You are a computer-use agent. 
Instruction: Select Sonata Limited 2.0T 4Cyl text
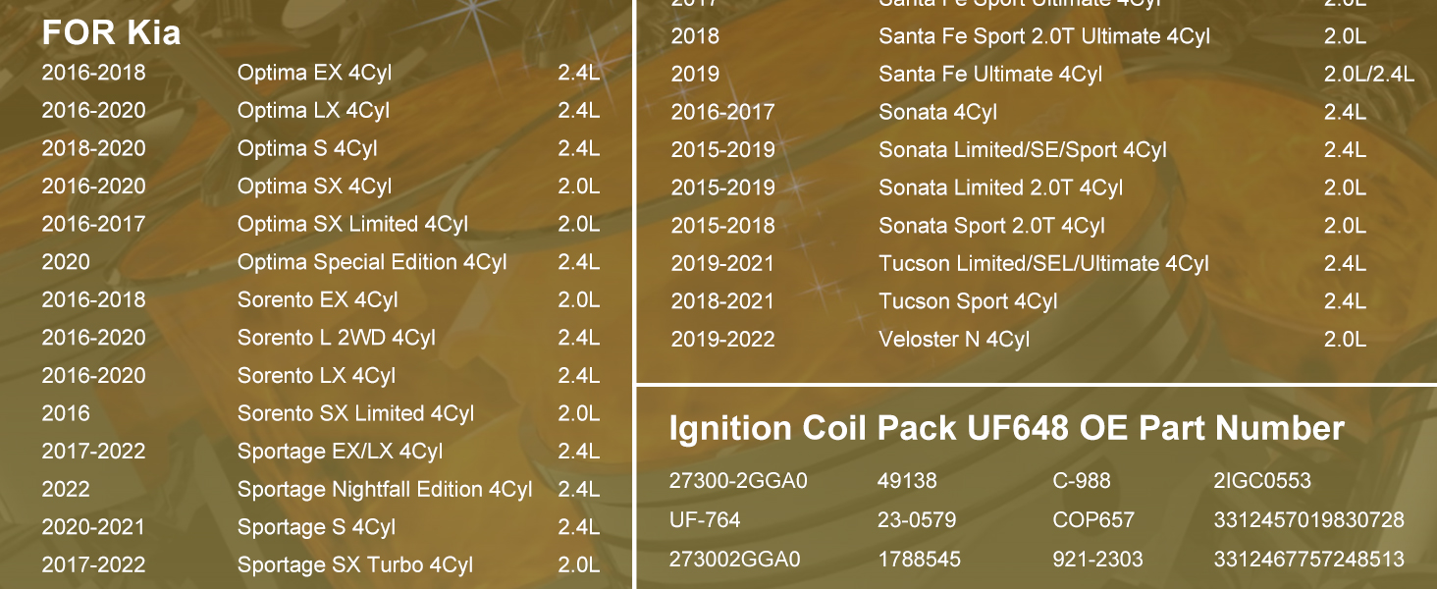pos(1000,187)
